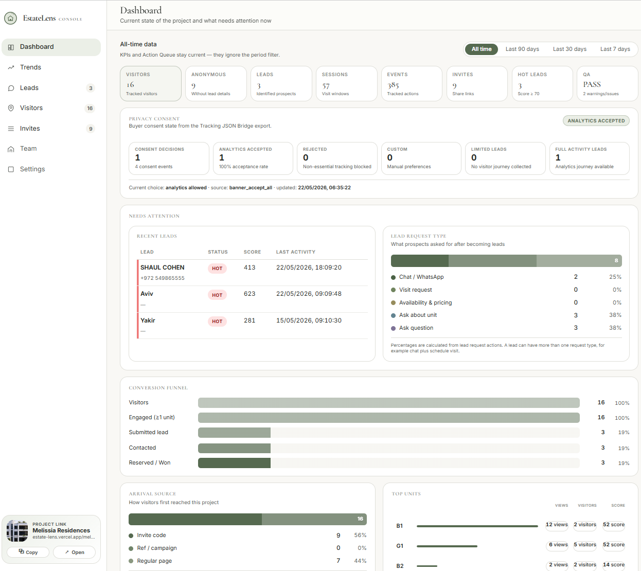
Task: Open the SHAUL COHEN lead row
Action: point(252,273)
